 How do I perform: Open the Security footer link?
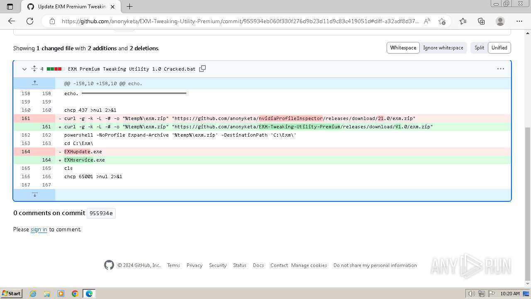(218, 265)
